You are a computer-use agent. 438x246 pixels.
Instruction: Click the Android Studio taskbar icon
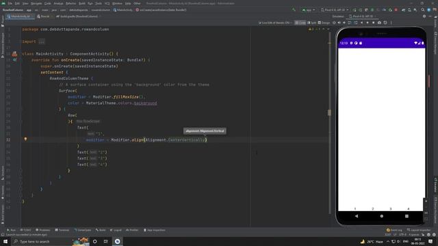click(117, 241)
